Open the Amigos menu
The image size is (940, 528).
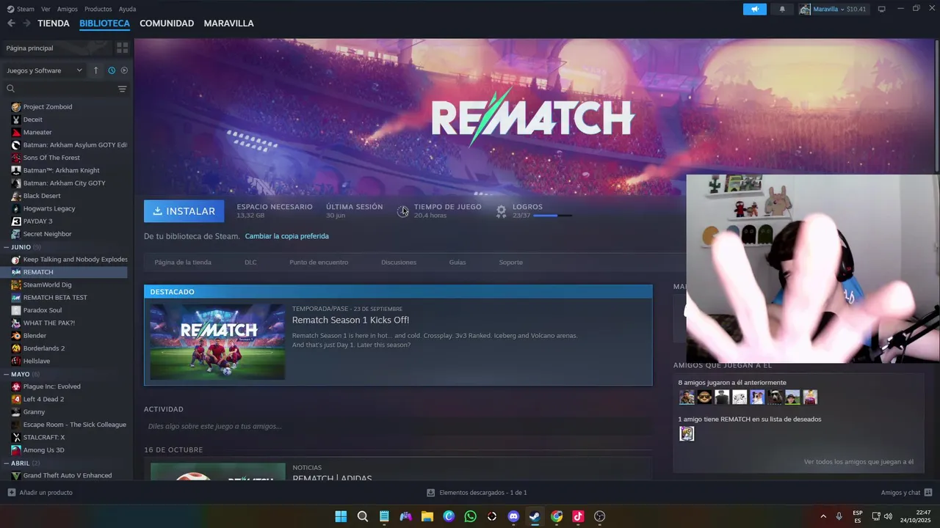coord(67,9)
